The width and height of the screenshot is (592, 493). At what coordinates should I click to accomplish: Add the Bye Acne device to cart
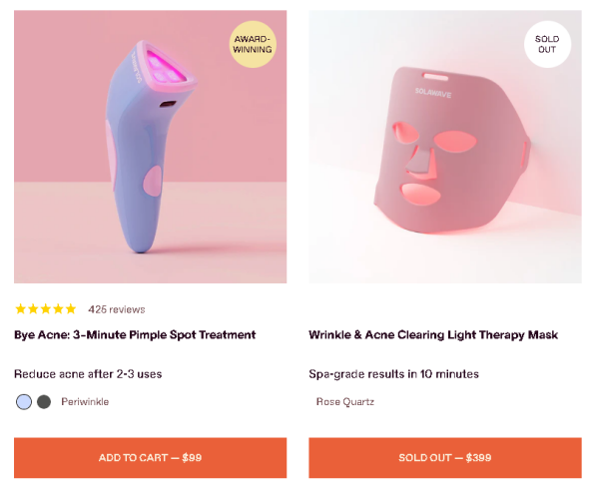pyautogui.click(x=151, y=457)
